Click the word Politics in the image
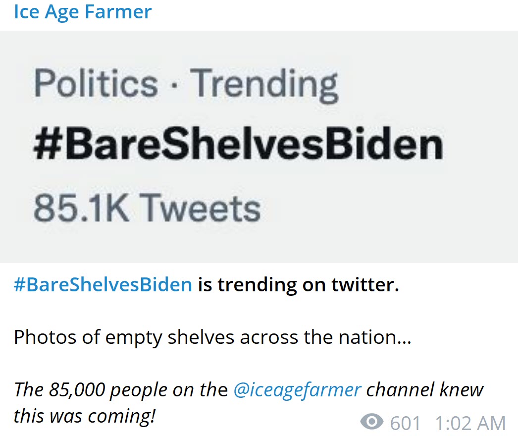 pyautogui.click(x=96, y=83)
